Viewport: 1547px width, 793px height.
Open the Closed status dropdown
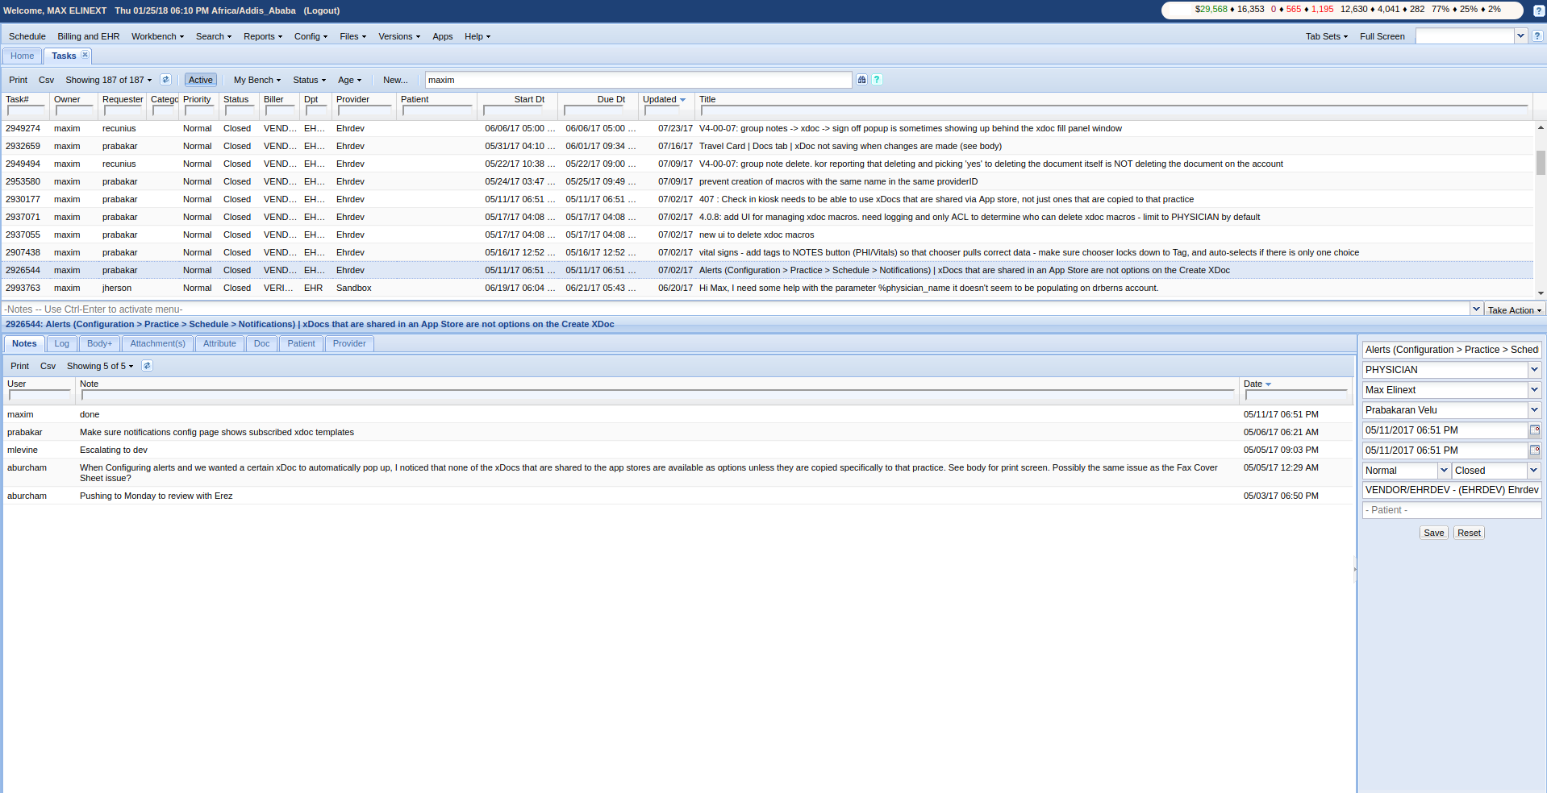click(x=1534, y=471)
